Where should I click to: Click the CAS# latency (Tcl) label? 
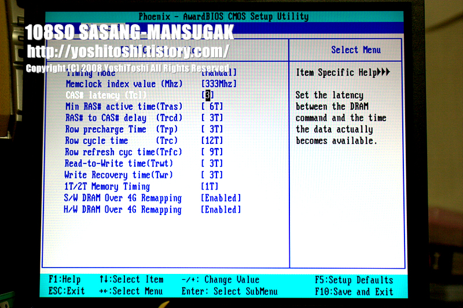[x=106, y=95]
